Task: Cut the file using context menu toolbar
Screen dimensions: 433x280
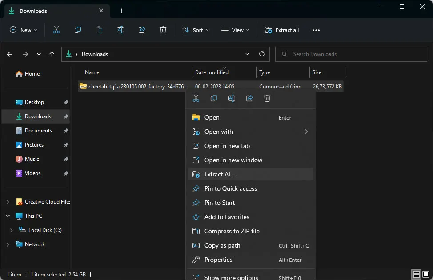Action: click(x=196, y=98)
